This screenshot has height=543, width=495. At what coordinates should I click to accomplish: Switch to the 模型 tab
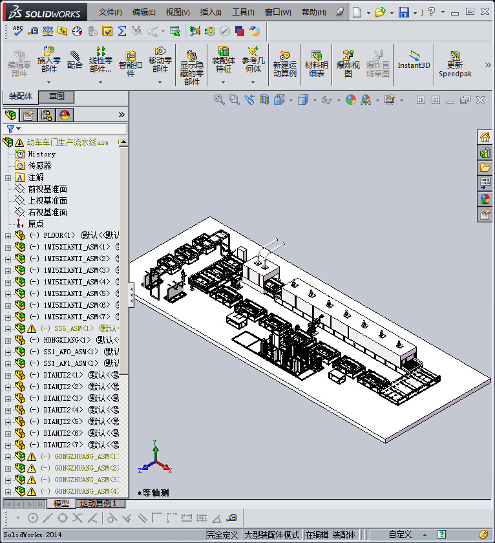(x=61, y=503)
